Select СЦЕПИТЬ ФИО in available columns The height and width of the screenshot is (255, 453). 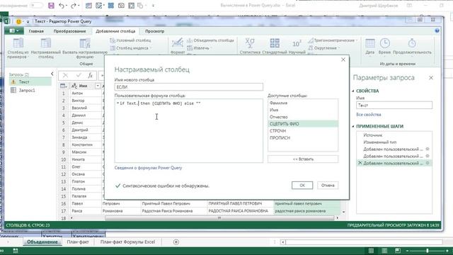coord(303,124)
